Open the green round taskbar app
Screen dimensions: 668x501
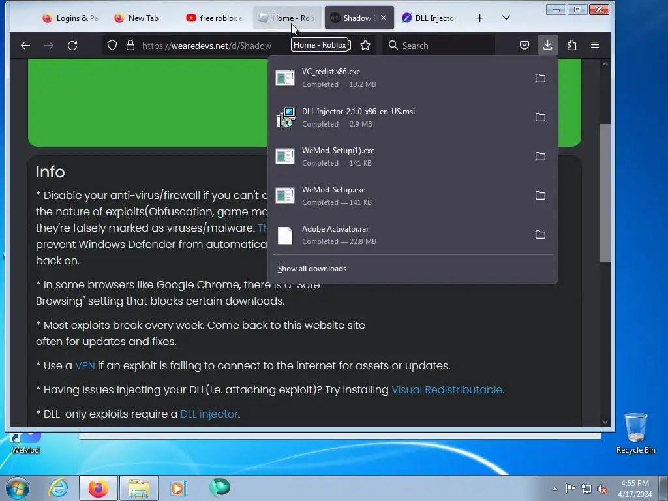(x=220, y=487)
